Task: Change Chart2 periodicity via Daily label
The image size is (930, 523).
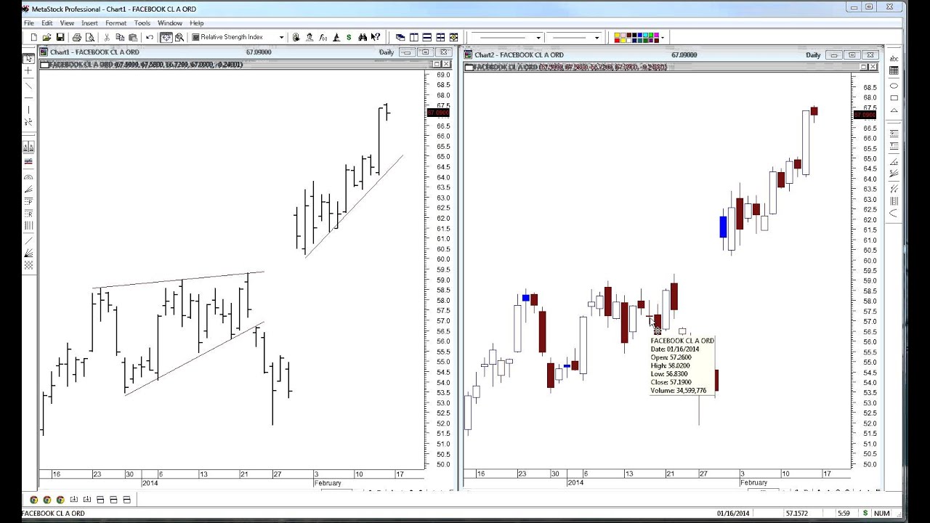Action: pyautogui.click(x=813, y=55)
